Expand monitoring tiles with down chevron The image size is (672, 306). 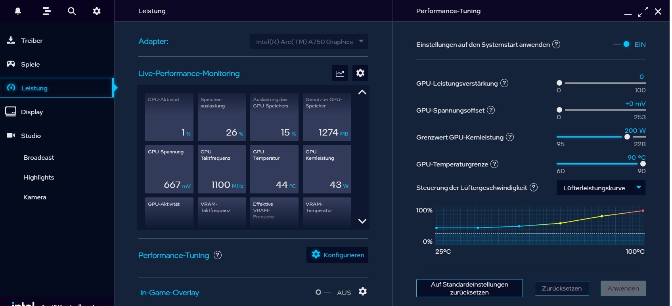pyautogui.click(x=362, y=221)
